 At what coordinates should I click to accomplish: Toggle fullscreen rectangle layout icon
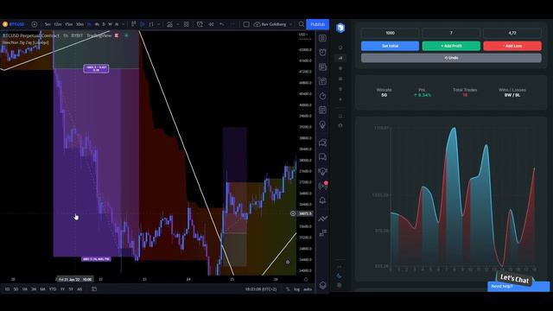coord(246,24)
